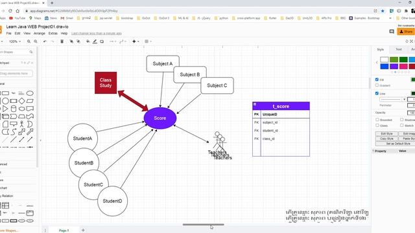Image resolution: width=415 pixels, height=233 pixels.
Task: Click the zoom out magnifier icon
Action: 36,41
